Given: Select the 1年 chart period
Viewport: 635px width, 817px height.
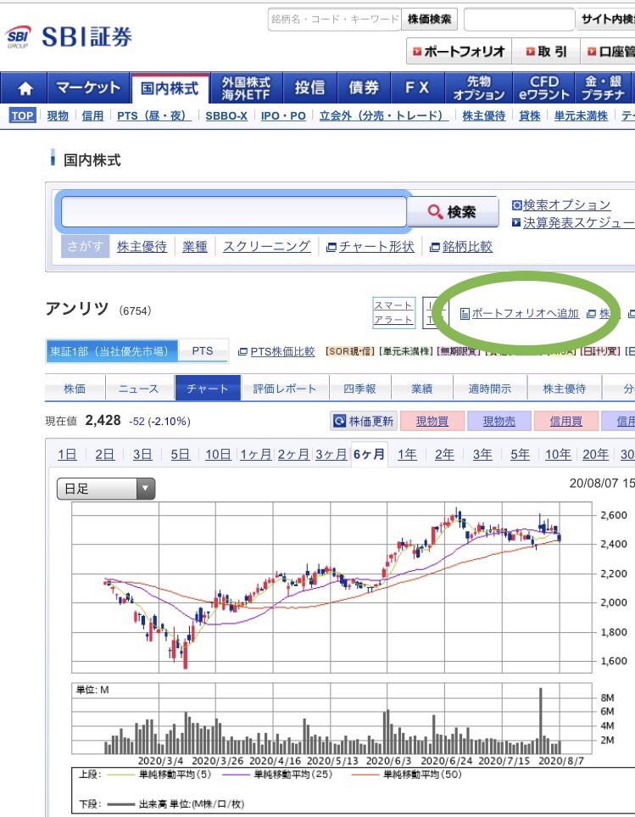Looking at the screenshot, I should pyautogui.click(x=407, y=455).
